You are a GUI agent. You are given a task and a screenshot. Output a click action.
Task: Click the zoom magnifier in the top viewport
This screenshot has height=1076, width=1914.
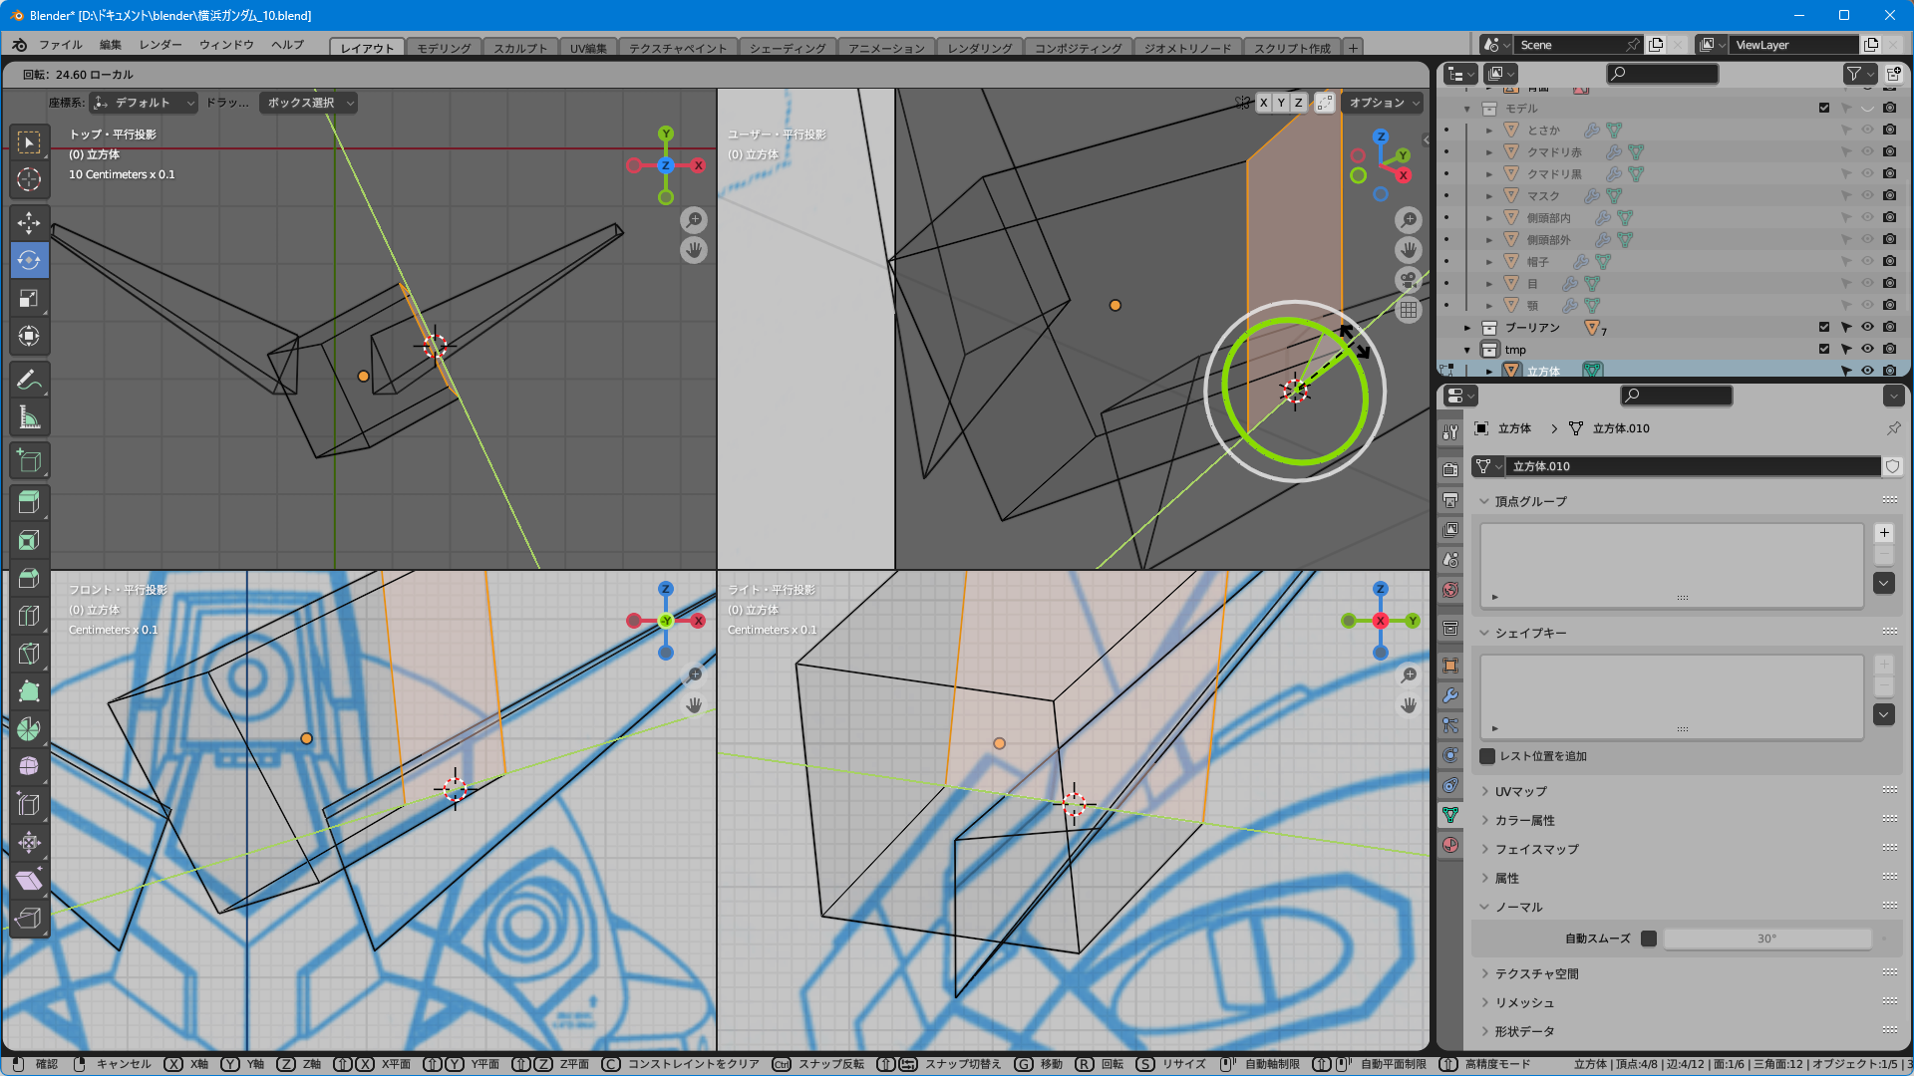point(694,219)
